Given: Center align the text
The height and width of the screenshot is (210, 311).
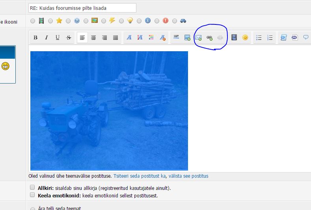Looking at the screenshot, I should (x=93, y=38).
